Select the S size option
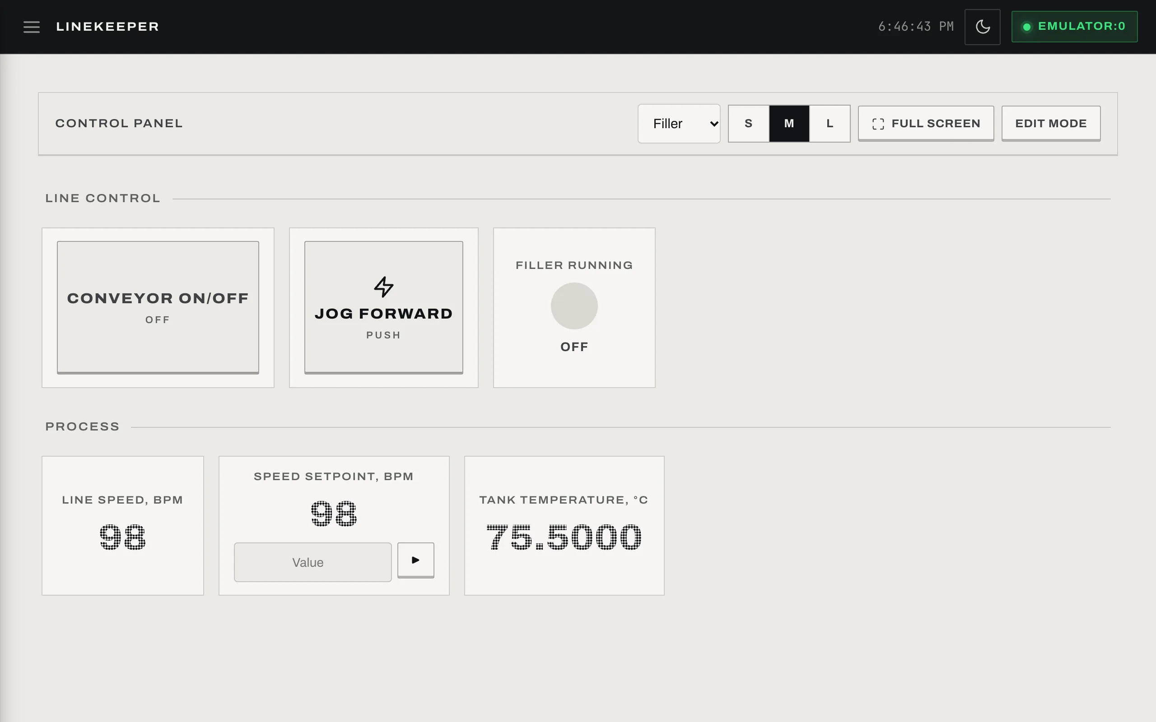The height and width of the screenshot is (722, 1156). click(x=749, y=124)
